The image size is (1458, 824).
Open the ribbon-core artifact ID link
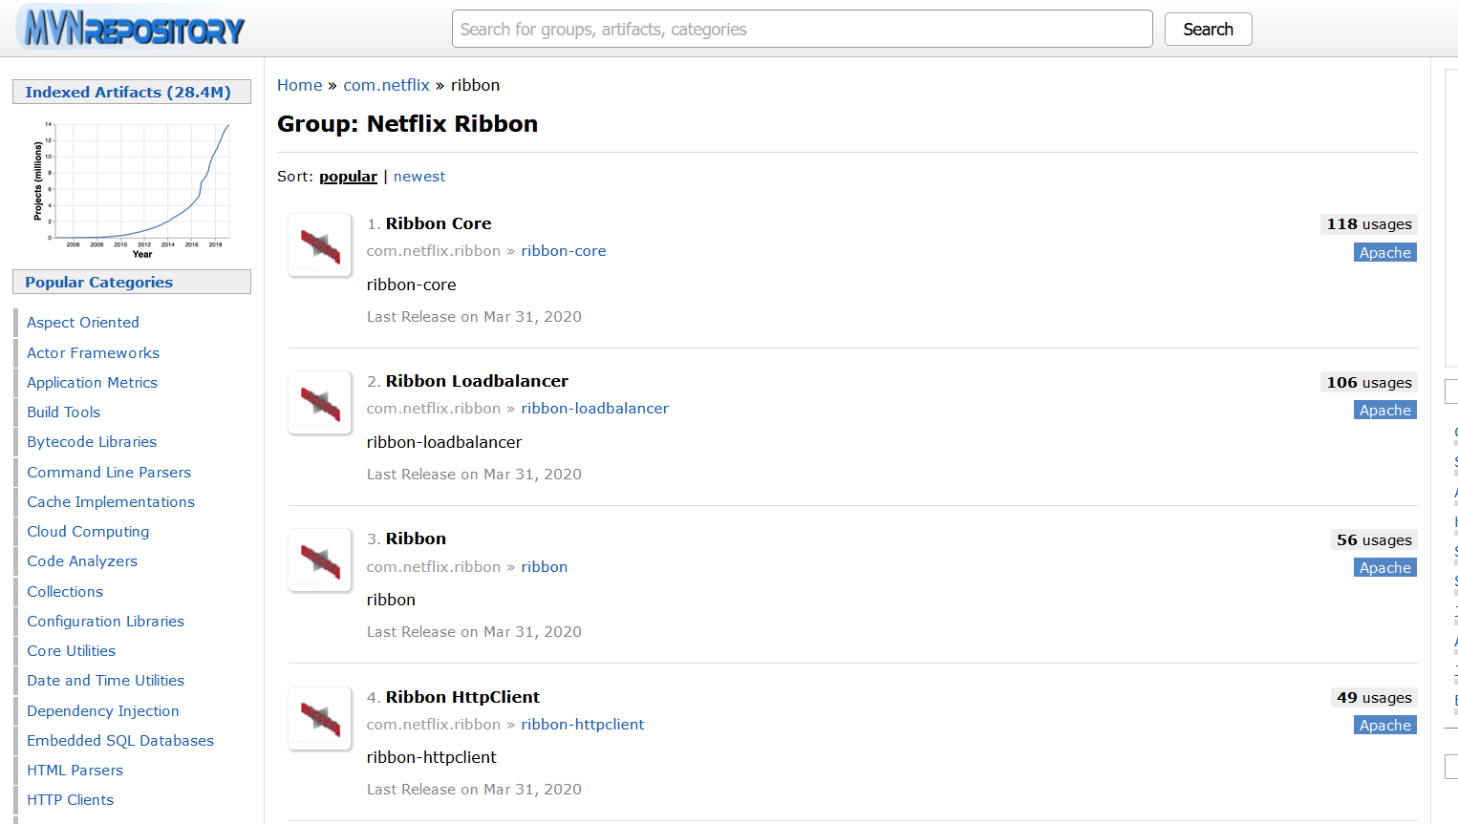[x=564, y=251]
